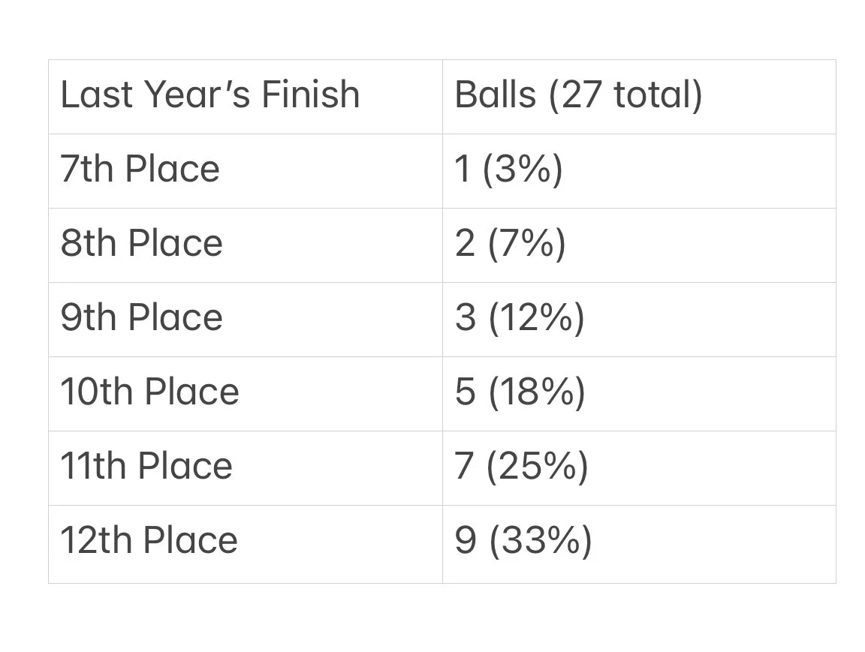
Task: Click the '7 (25%)' balls cell
Action: 521,466
